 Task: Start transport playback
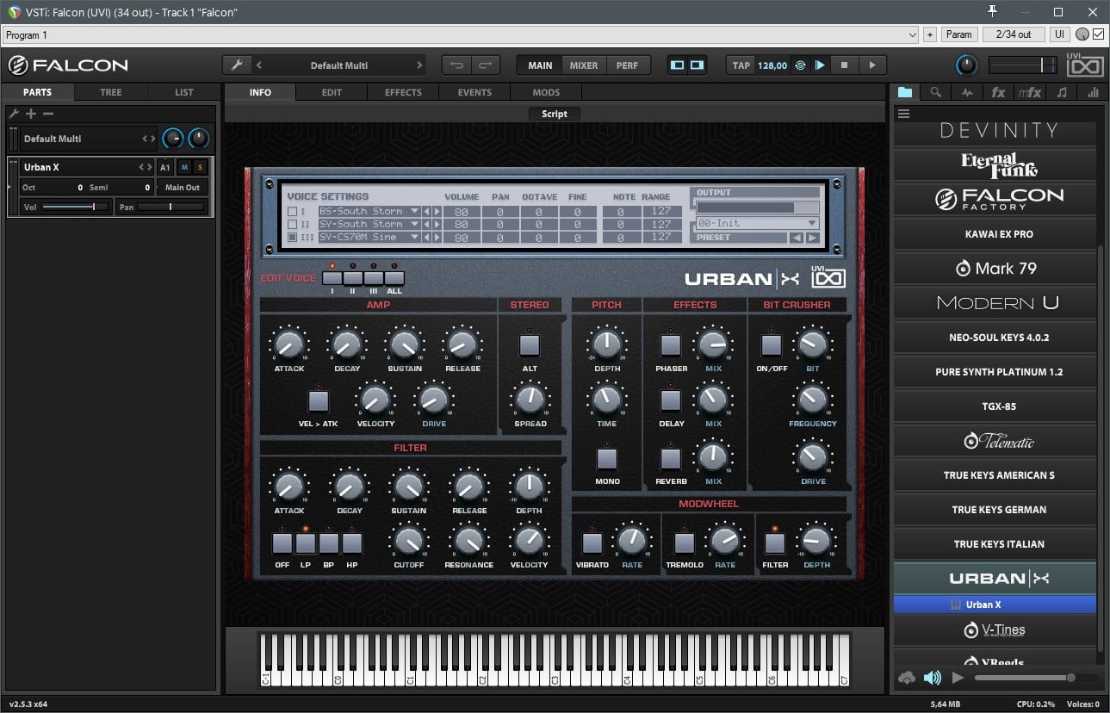pyautogui.click(x=871, y=65)
